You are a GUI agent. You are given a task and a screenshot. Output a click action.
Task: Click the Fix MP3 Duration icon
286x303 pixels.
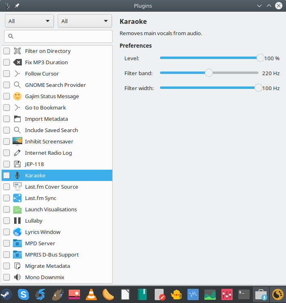[x=17, y=62]
